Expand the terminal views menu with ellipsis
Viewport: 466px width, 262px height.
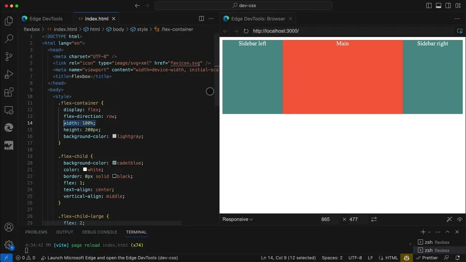click(x=438, y=232)
